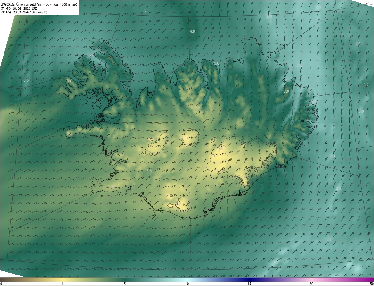The width and height of the screenshot is (374, 286).
Task: Click the 5.7 value label on the map
Action: 366,85
